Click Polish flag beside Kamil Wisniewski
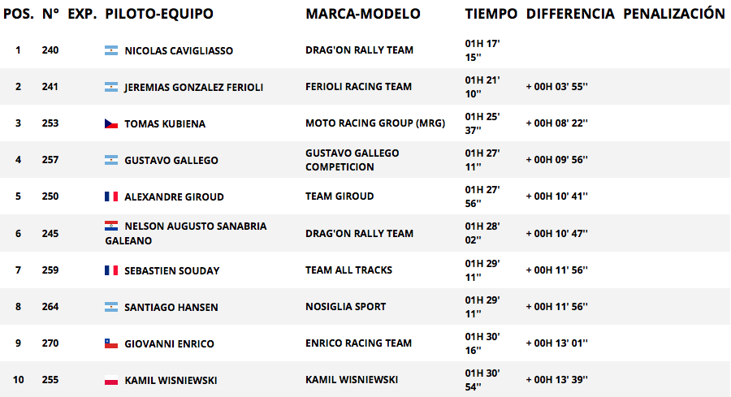731x397 pixels. tap(111, 380)
